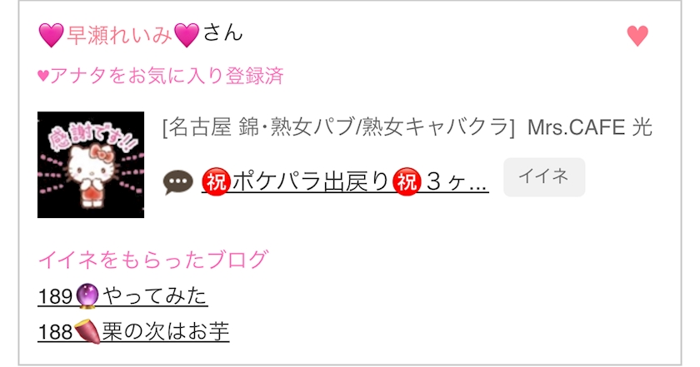Click the small heart before アナタを

click(43, 76)
